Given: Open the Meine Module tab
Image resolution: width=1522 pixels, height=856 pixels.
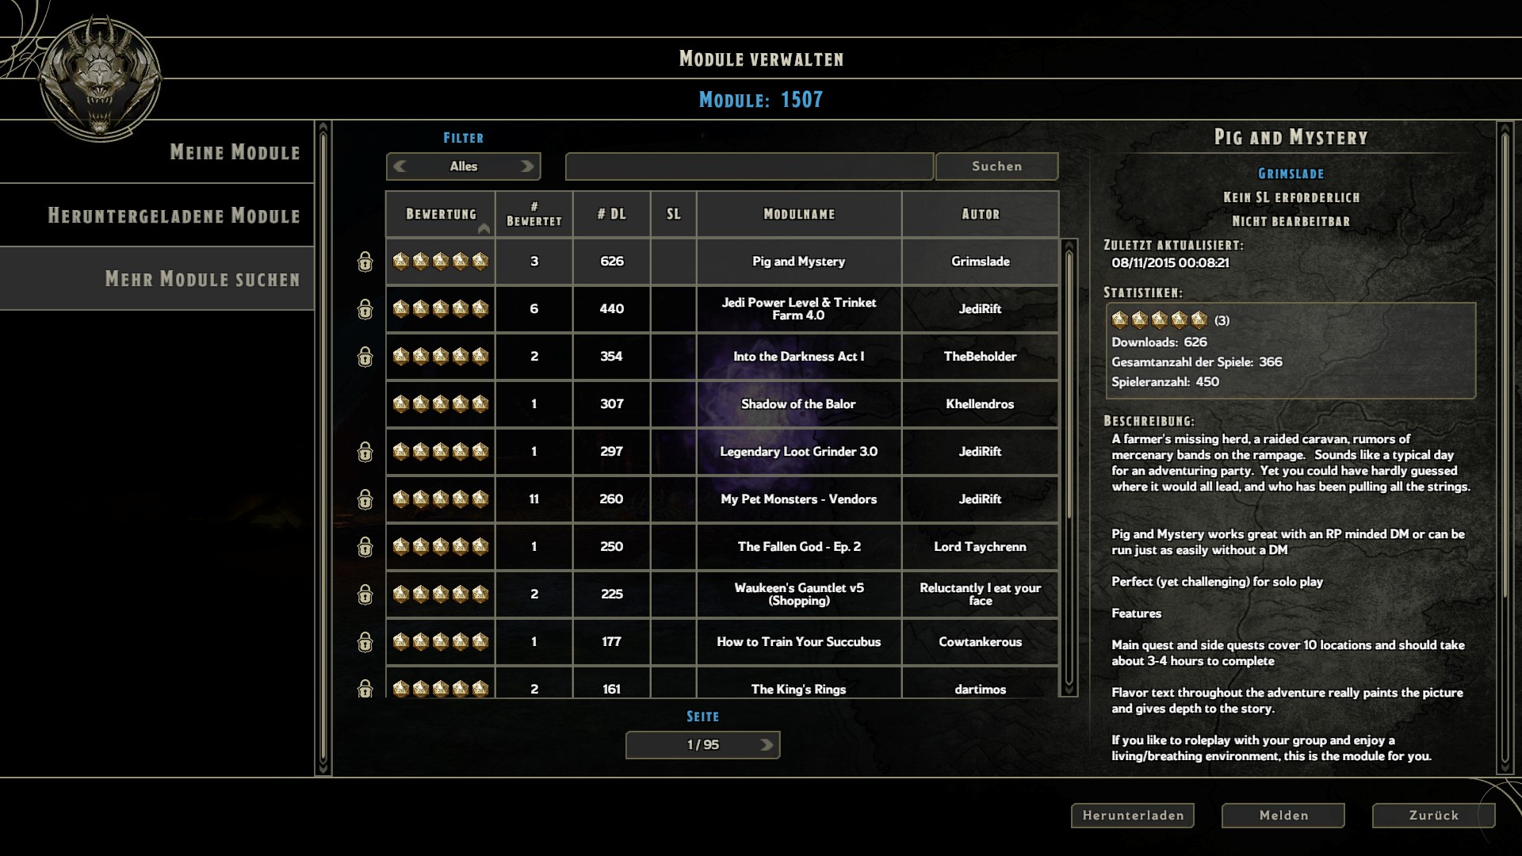Looking at the screenshot, I should coord(235,152).
